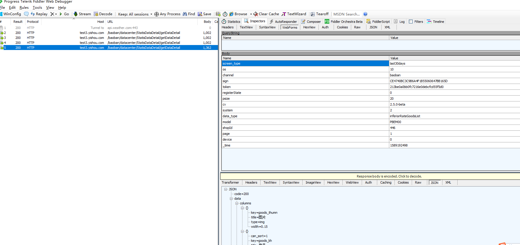This screenshot has height=245, width=520.
Task: Collapse the columns tree node
Action: (237, 203)
